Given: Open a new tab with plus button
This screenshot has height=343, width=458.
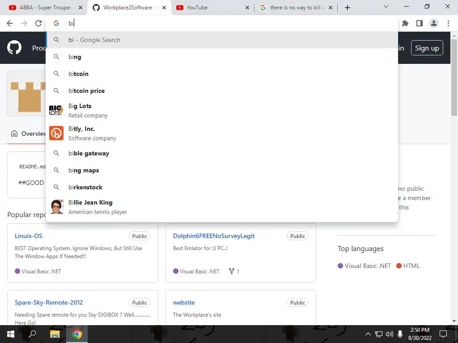Looking at the screenshot, I should point(347,8).
